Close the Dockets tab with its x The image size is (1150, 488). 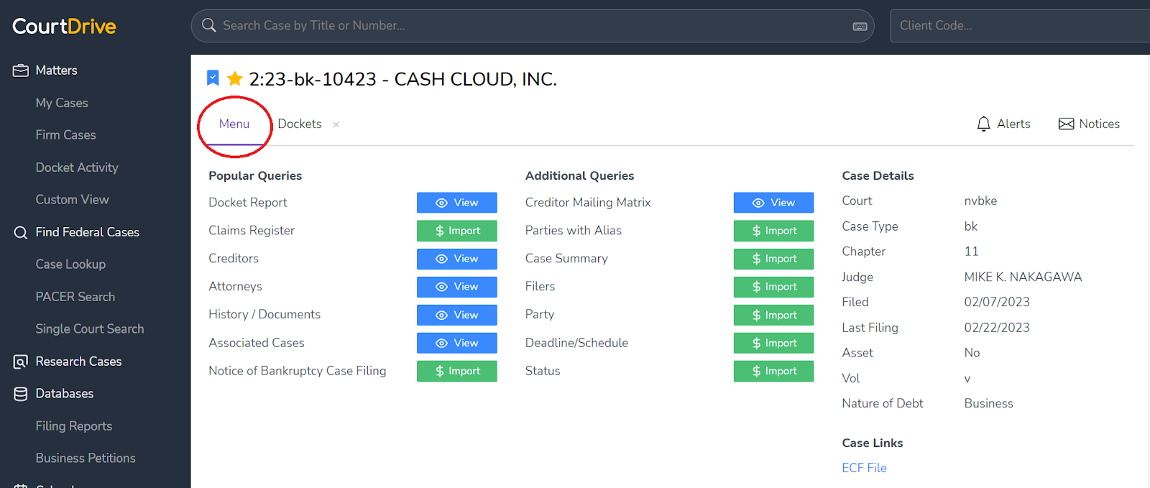click(336, 124)
